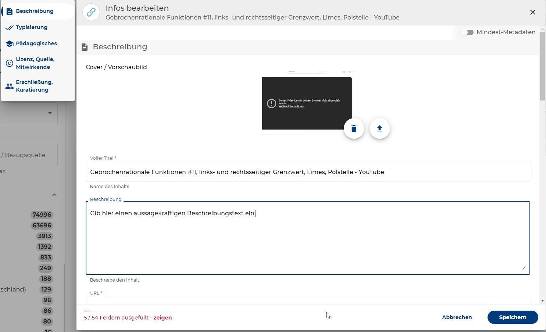Show filled fields via zeigen link

click(163, 318)
